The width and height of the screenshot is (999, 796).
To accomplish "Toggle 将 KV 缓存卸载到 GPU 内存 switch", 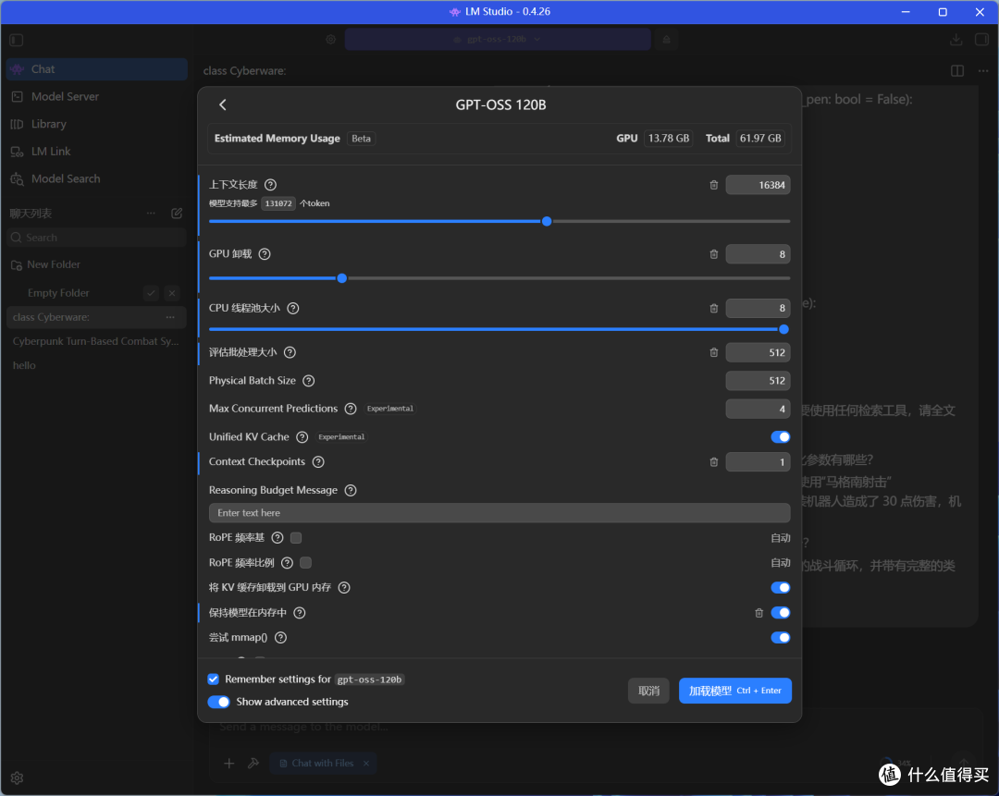I will pos(781,588).
